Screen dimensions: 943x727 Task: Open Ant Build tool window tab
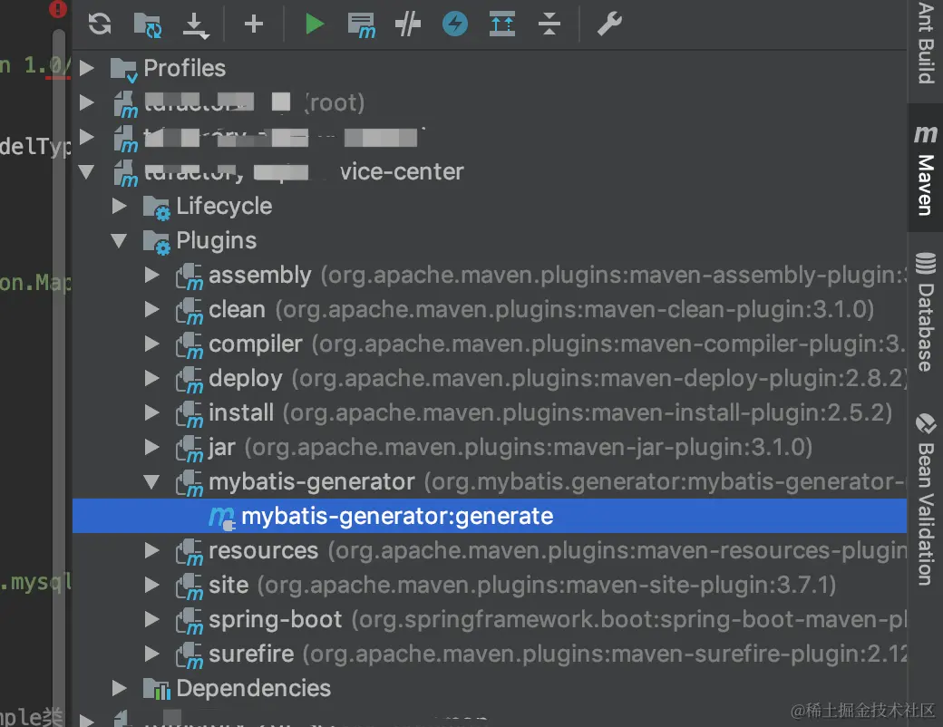pos(926,42)
